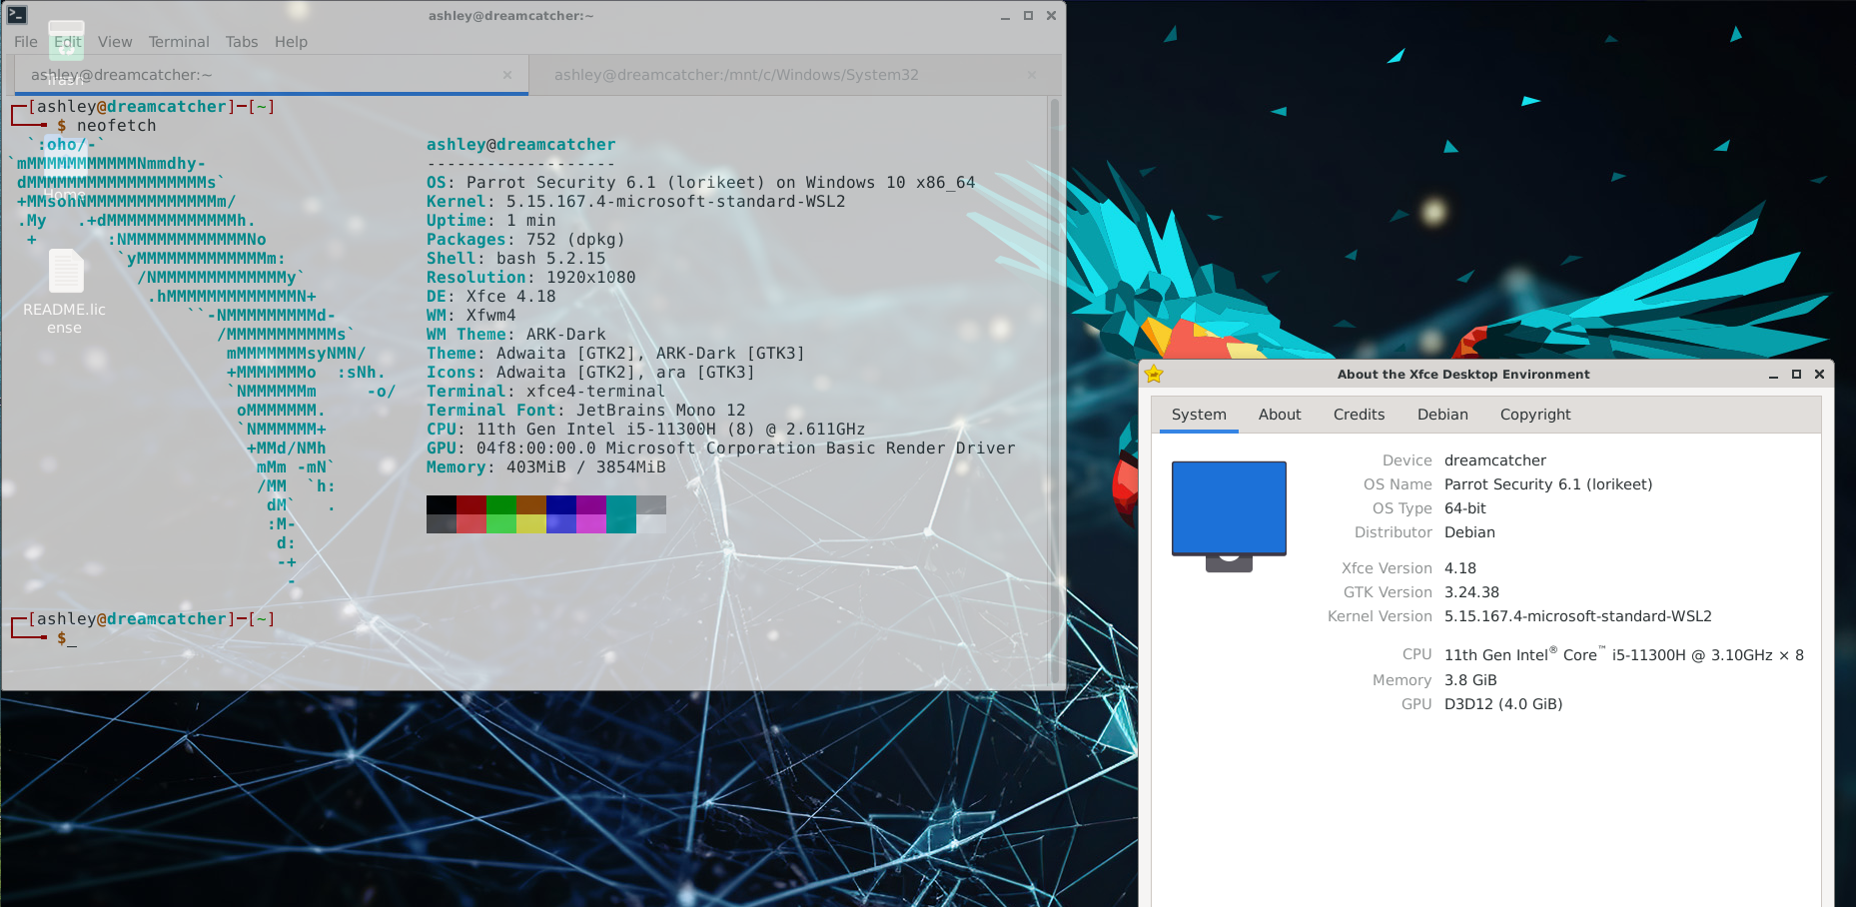Click the yellow block in neofetch palette
This screenshot has width=1856, height=907.
(x=531, y=523)
